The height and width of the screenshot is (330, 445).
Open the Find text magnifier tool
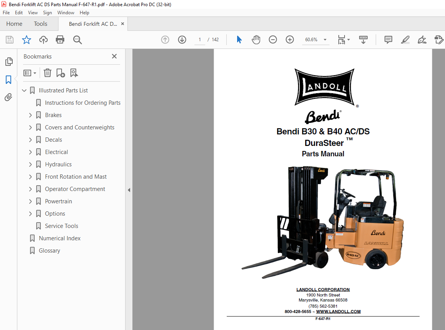point(77,40)
